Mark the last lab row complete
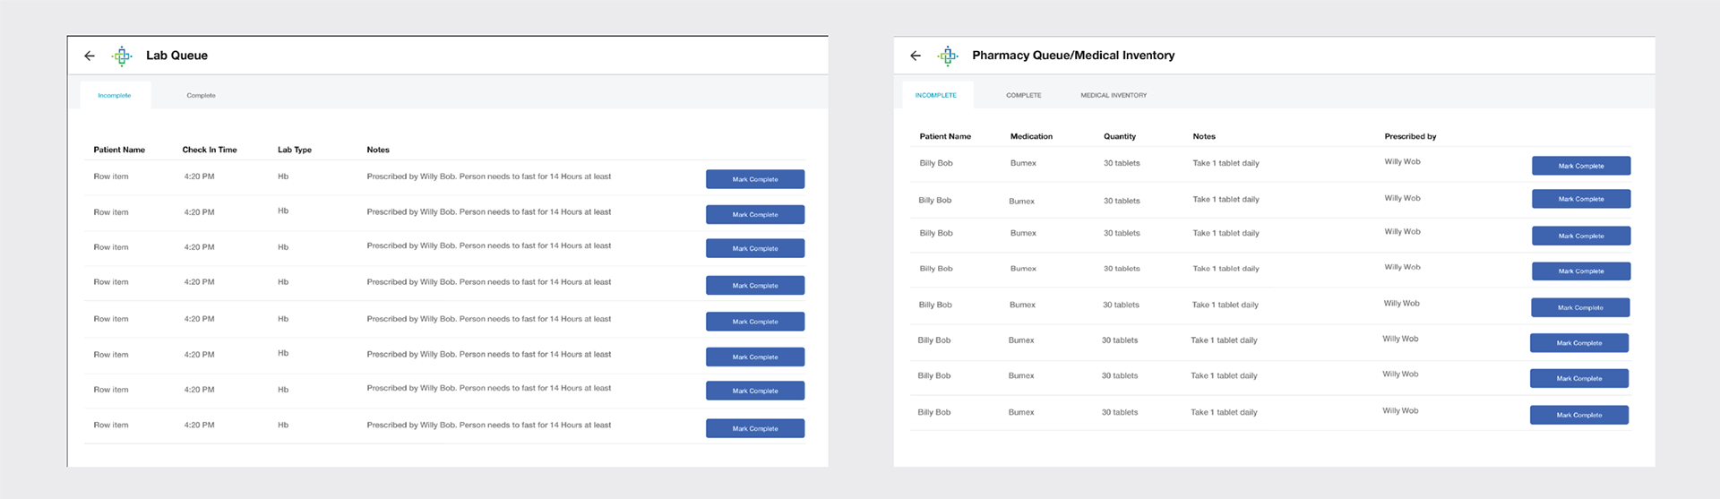Viewport: 1720px width, 499px height. (755, 428)
